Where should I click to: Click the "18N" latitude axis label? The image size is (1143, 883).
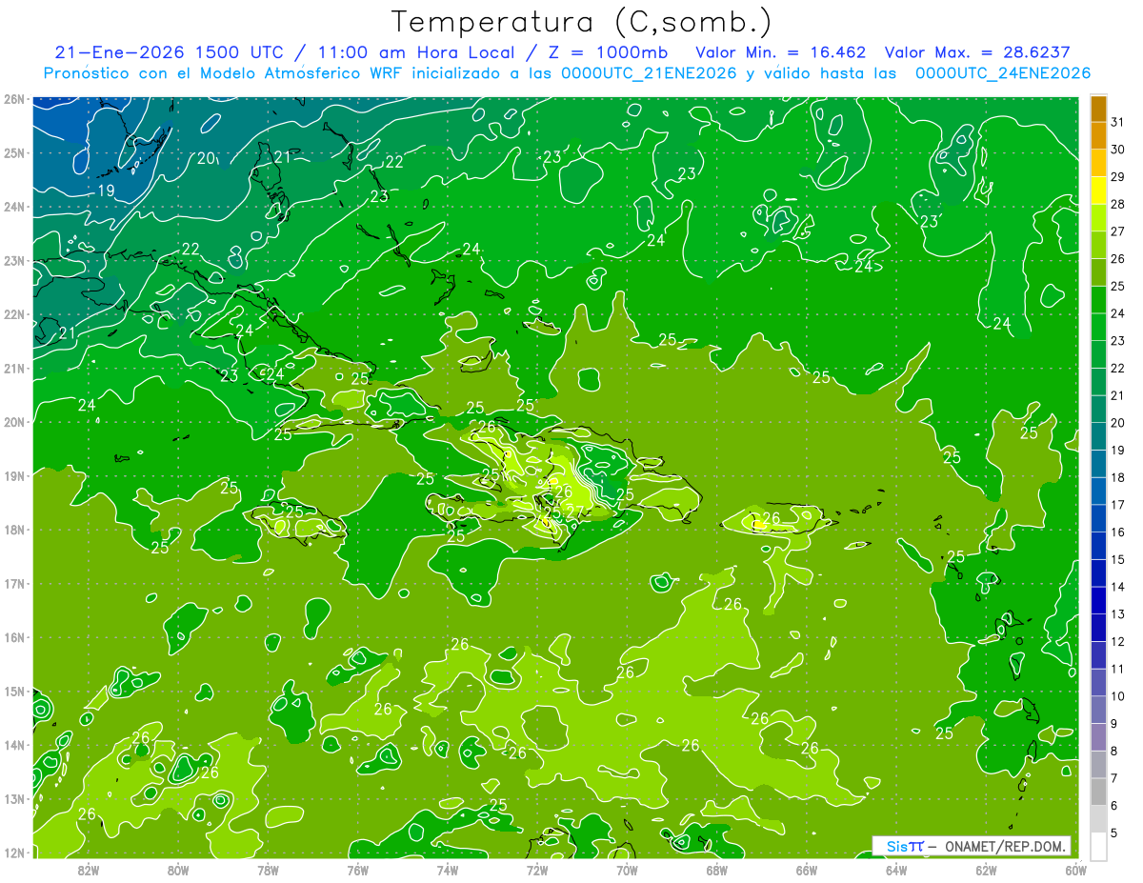coord(14,530)
